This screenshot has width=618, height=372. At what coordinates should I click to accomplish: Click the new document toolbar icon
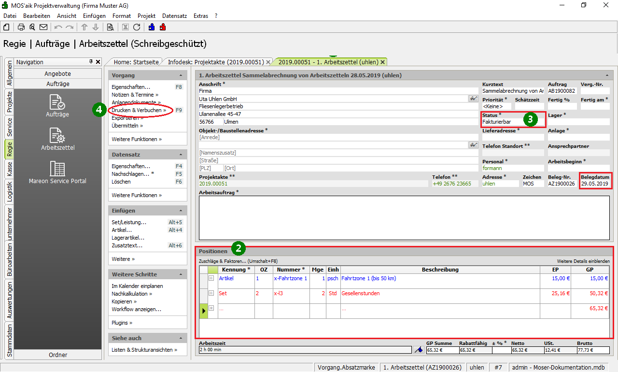coord(7,27)
